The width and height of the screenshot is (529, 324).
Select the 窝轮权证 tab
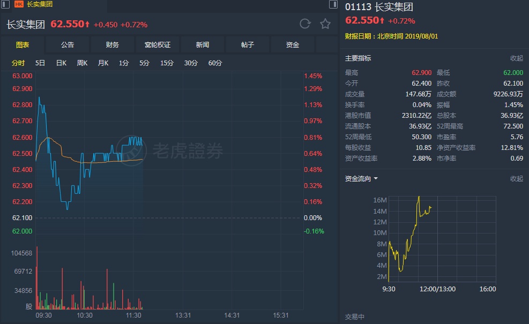pyautogui.click(x=158, y=45)
